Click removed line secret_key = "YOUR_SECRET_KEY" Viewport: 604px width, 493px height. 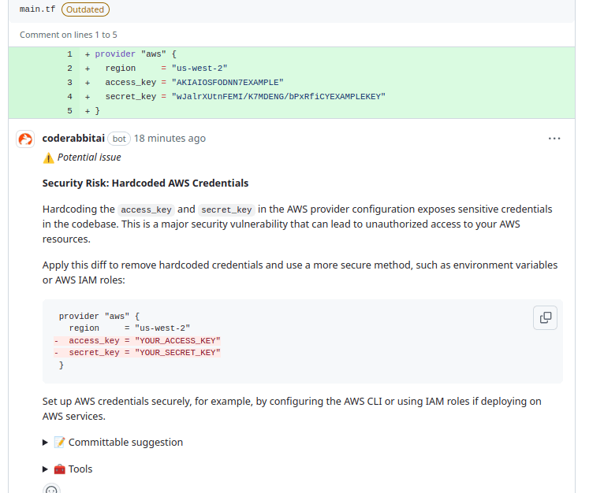coord(137,353)
